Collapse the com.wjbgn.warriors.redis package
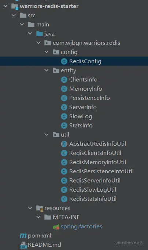The width and height of the screenshot is (148, 250). pos(38,43)
